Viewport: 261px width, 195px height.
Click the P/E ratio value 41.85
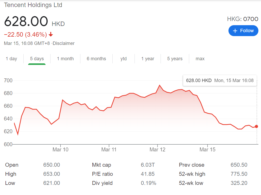[148, 174]
